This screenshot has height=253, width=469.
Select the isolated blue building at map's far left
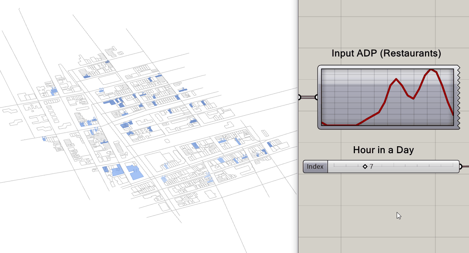[x=45, y=138]
